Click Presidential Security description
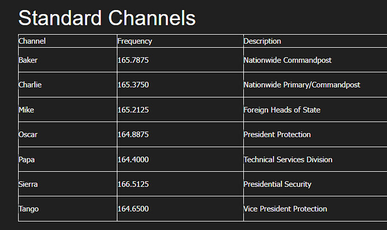The image size is (387, 230). point(278,184)
